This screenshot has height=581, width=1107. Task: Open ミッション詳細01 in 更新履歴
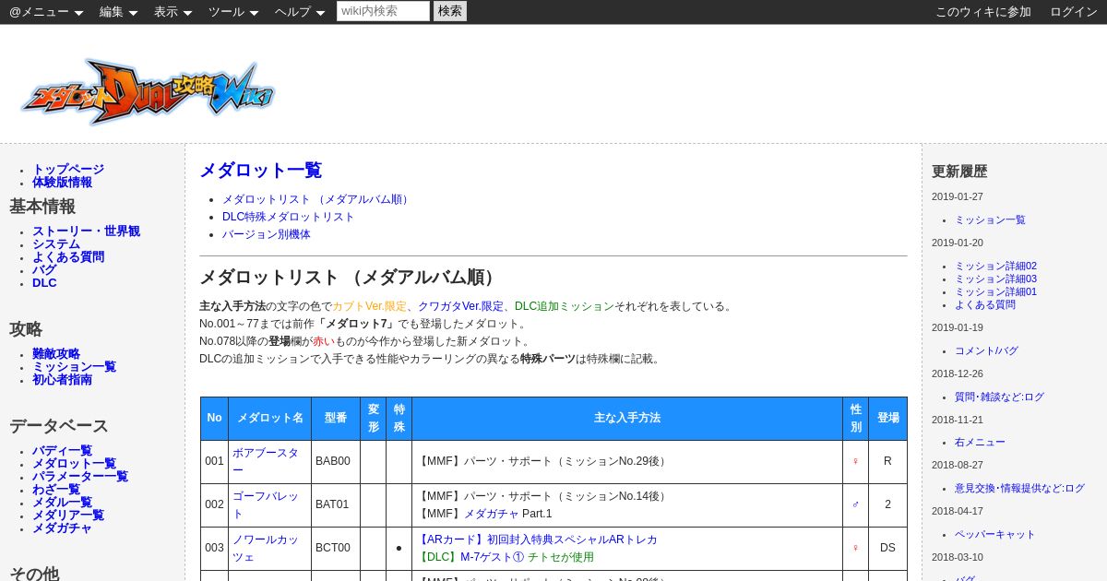click(x=995, y=291)
